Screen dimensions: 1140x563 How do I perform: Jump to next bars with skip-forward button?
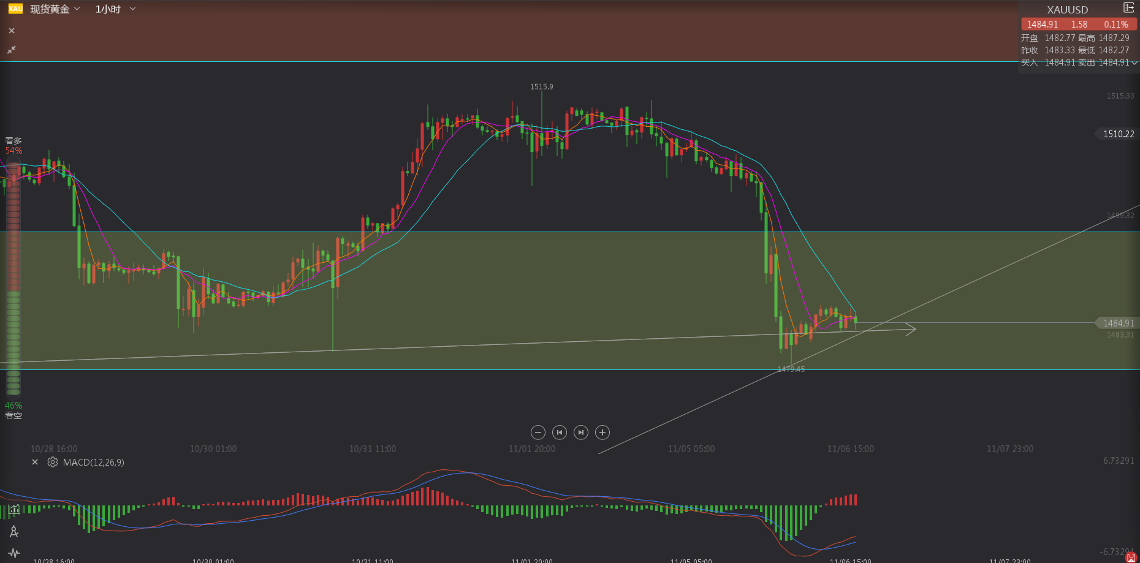[581, 433]
